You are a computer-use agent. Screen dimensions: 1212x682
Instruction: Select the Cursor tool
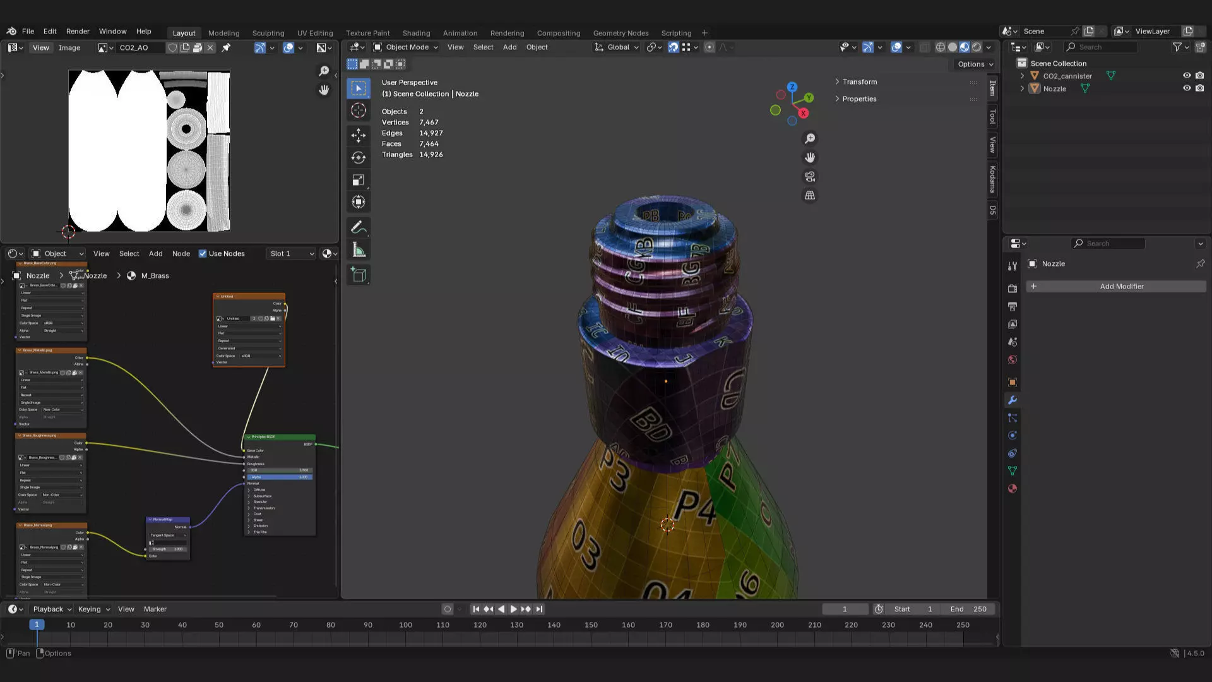tap(359, 111)
